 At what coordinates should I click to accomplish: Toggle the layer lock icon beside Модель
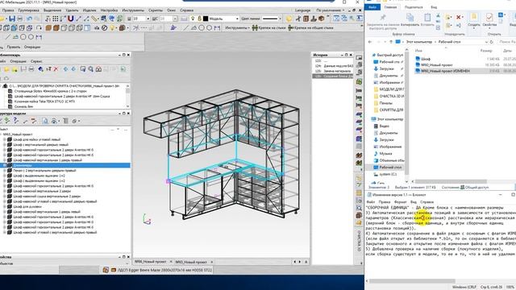click(199, 19)
